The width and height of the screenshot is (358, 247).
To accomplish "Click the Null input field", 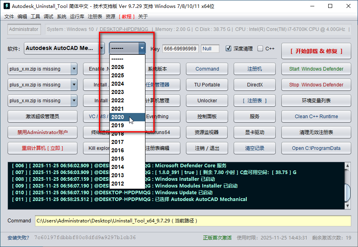I will coord(210,48).
